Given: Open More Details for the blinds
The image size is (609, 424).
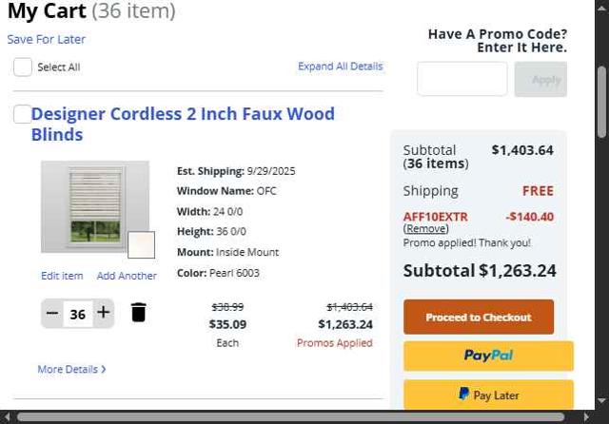Looking at the screenshot, I should pos(71,369).
